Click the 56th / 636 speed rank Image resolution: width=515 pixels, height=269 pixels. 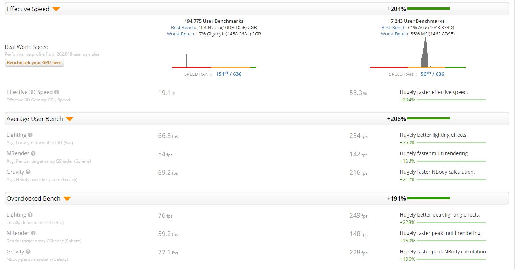pyautogui.click(x=432, y=74)
